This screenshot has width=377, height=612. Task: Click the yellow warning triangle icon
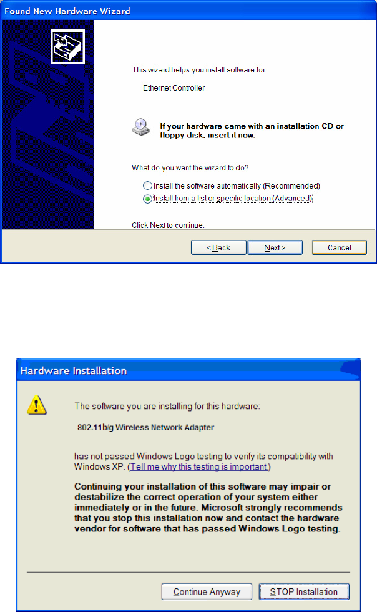(x=37, y=405)
